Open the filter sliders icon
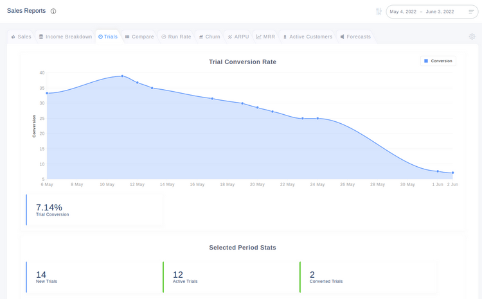The height and width of the screenshot is (299, 482). coord(379,12)
